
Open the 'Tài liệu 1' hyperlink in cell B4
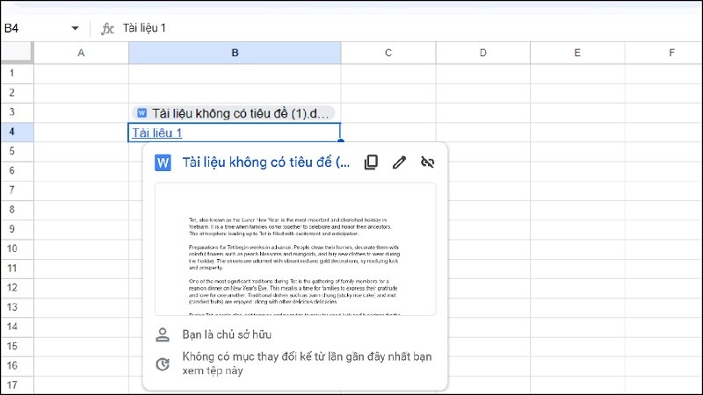(157, 133)
